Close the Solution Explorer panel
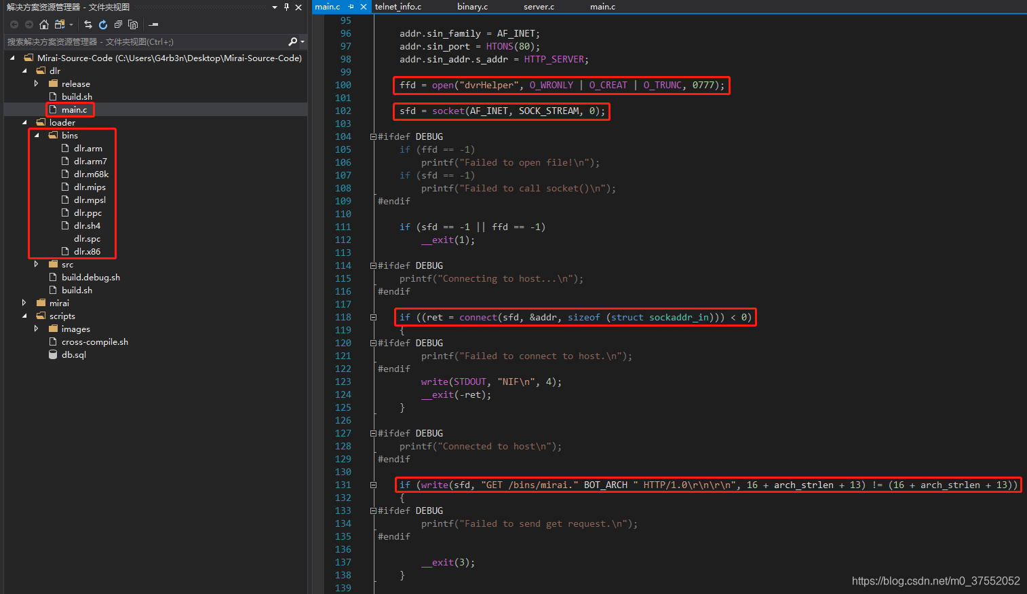This screenshot has width=1027, height=594. (298, 7)
